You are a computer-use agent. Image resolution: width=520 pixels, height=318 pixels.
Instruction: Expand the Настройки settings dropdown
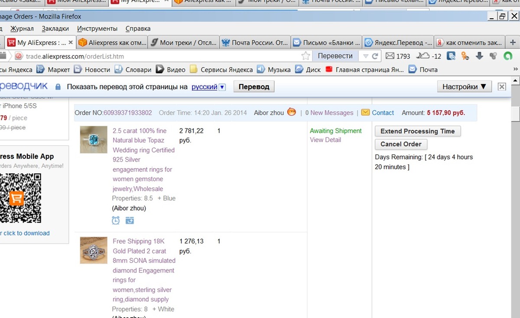click(x=464, y=87)
